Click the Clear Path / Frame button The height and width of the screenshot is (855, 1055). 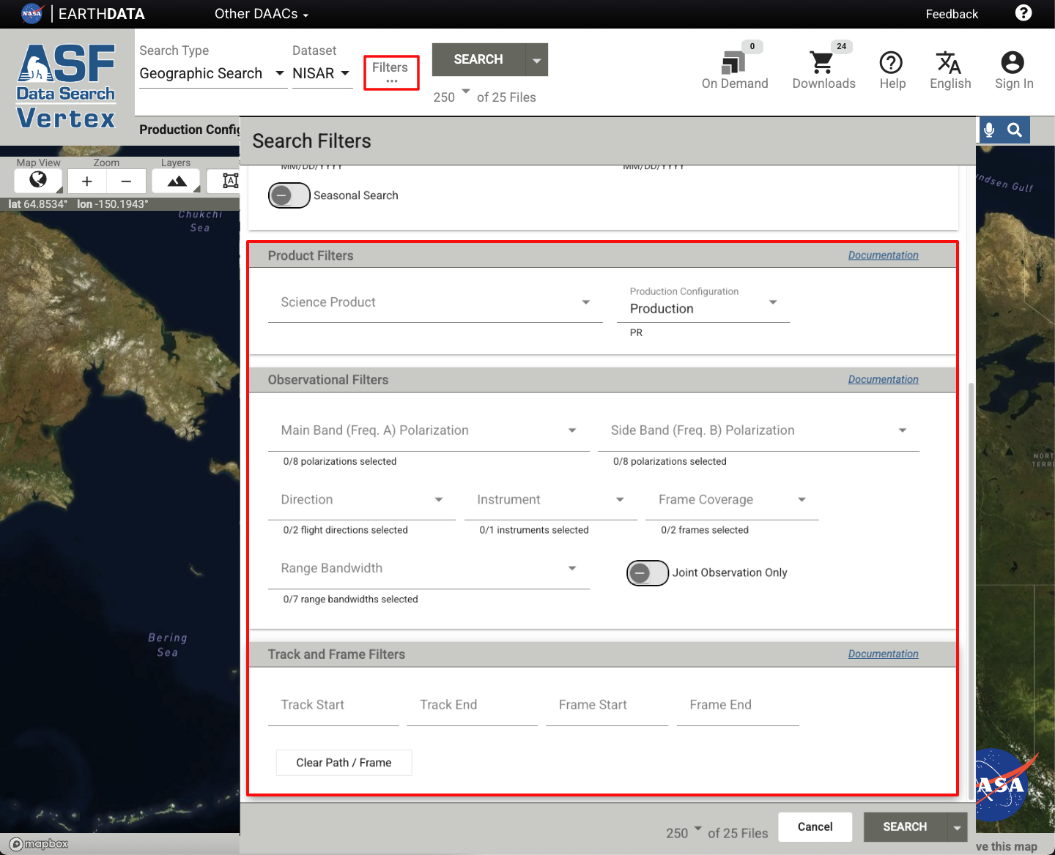[x=344, y=763]
